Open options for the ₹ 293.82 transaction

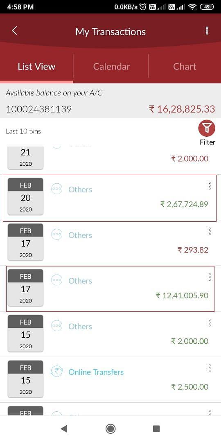[x=210, y=231]
